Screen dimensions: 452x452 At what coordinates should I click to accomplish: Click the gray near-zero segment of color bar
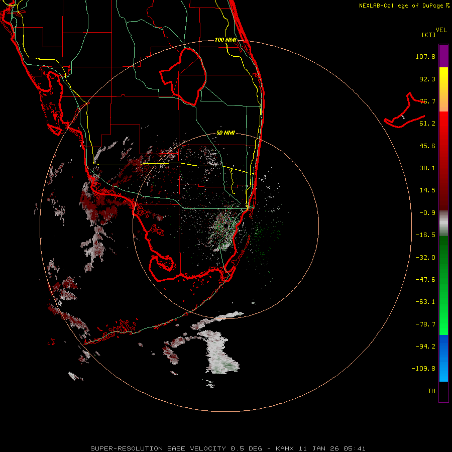coord(443,223)
